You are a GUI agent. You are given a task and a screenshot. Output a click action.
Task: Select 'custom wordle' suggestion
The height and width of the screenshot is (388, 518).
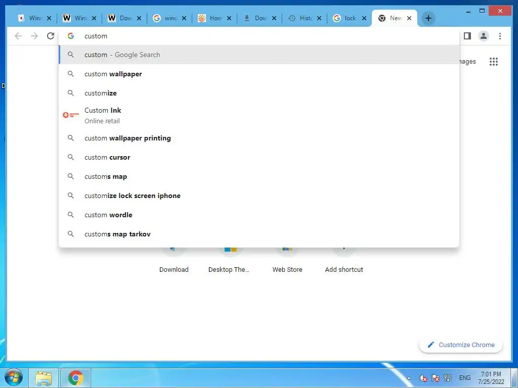coord(259,215)
